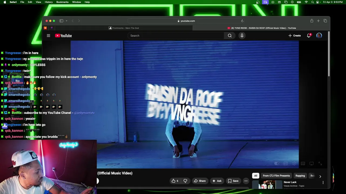This screenshot has width=346, height=194.
Task: Show Safari tab overview
Action: [x=325, y=21]
